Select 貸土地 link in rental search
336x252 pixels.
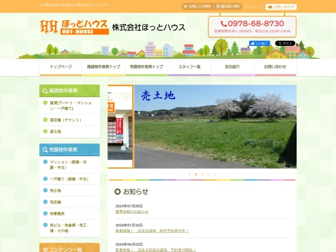point(55,132)
